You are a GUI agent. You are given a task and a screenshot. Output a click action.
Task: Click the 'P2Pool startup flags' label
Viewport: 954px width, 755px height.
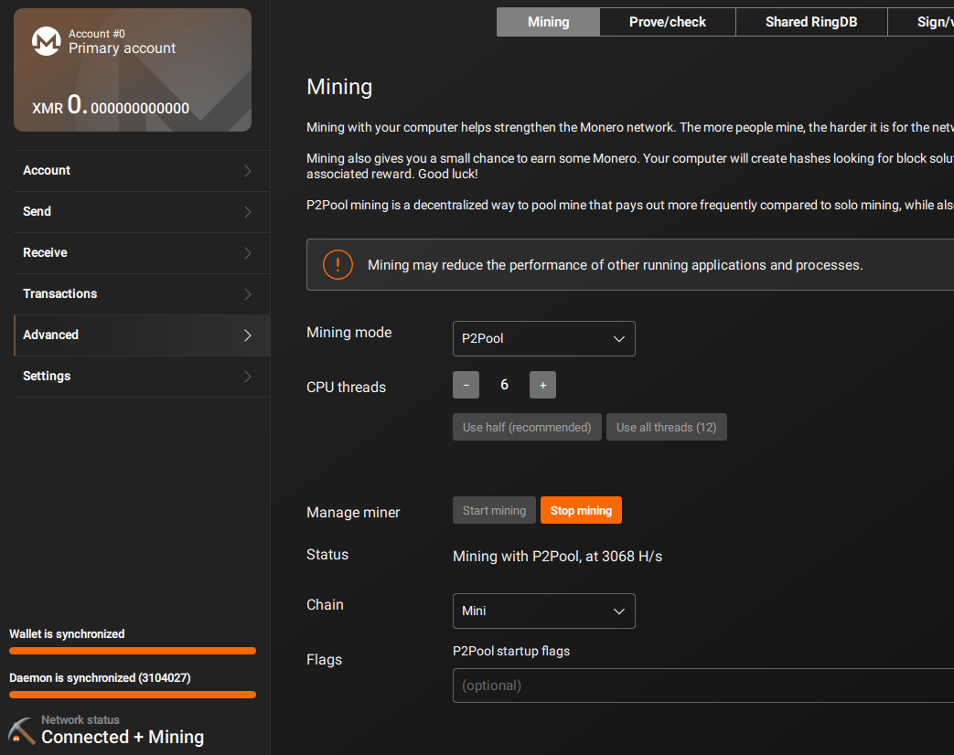coord(511,651)
